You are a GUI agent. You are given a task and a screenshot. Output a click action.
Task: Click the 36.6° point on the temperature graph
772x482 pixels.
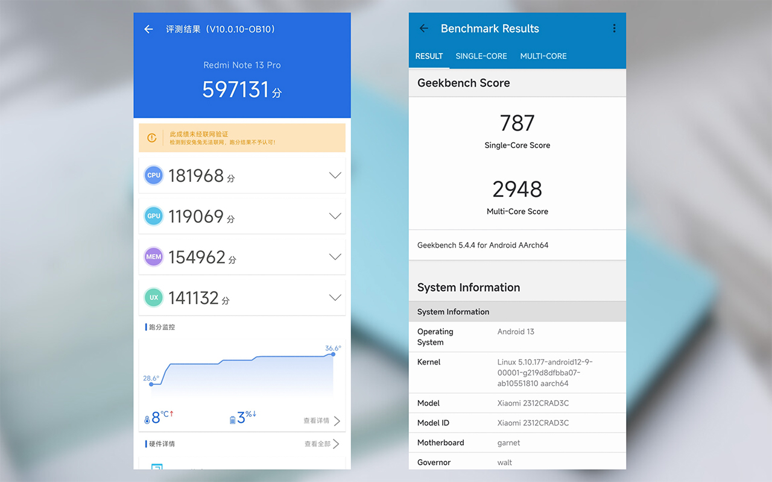(x=332, y=355)
